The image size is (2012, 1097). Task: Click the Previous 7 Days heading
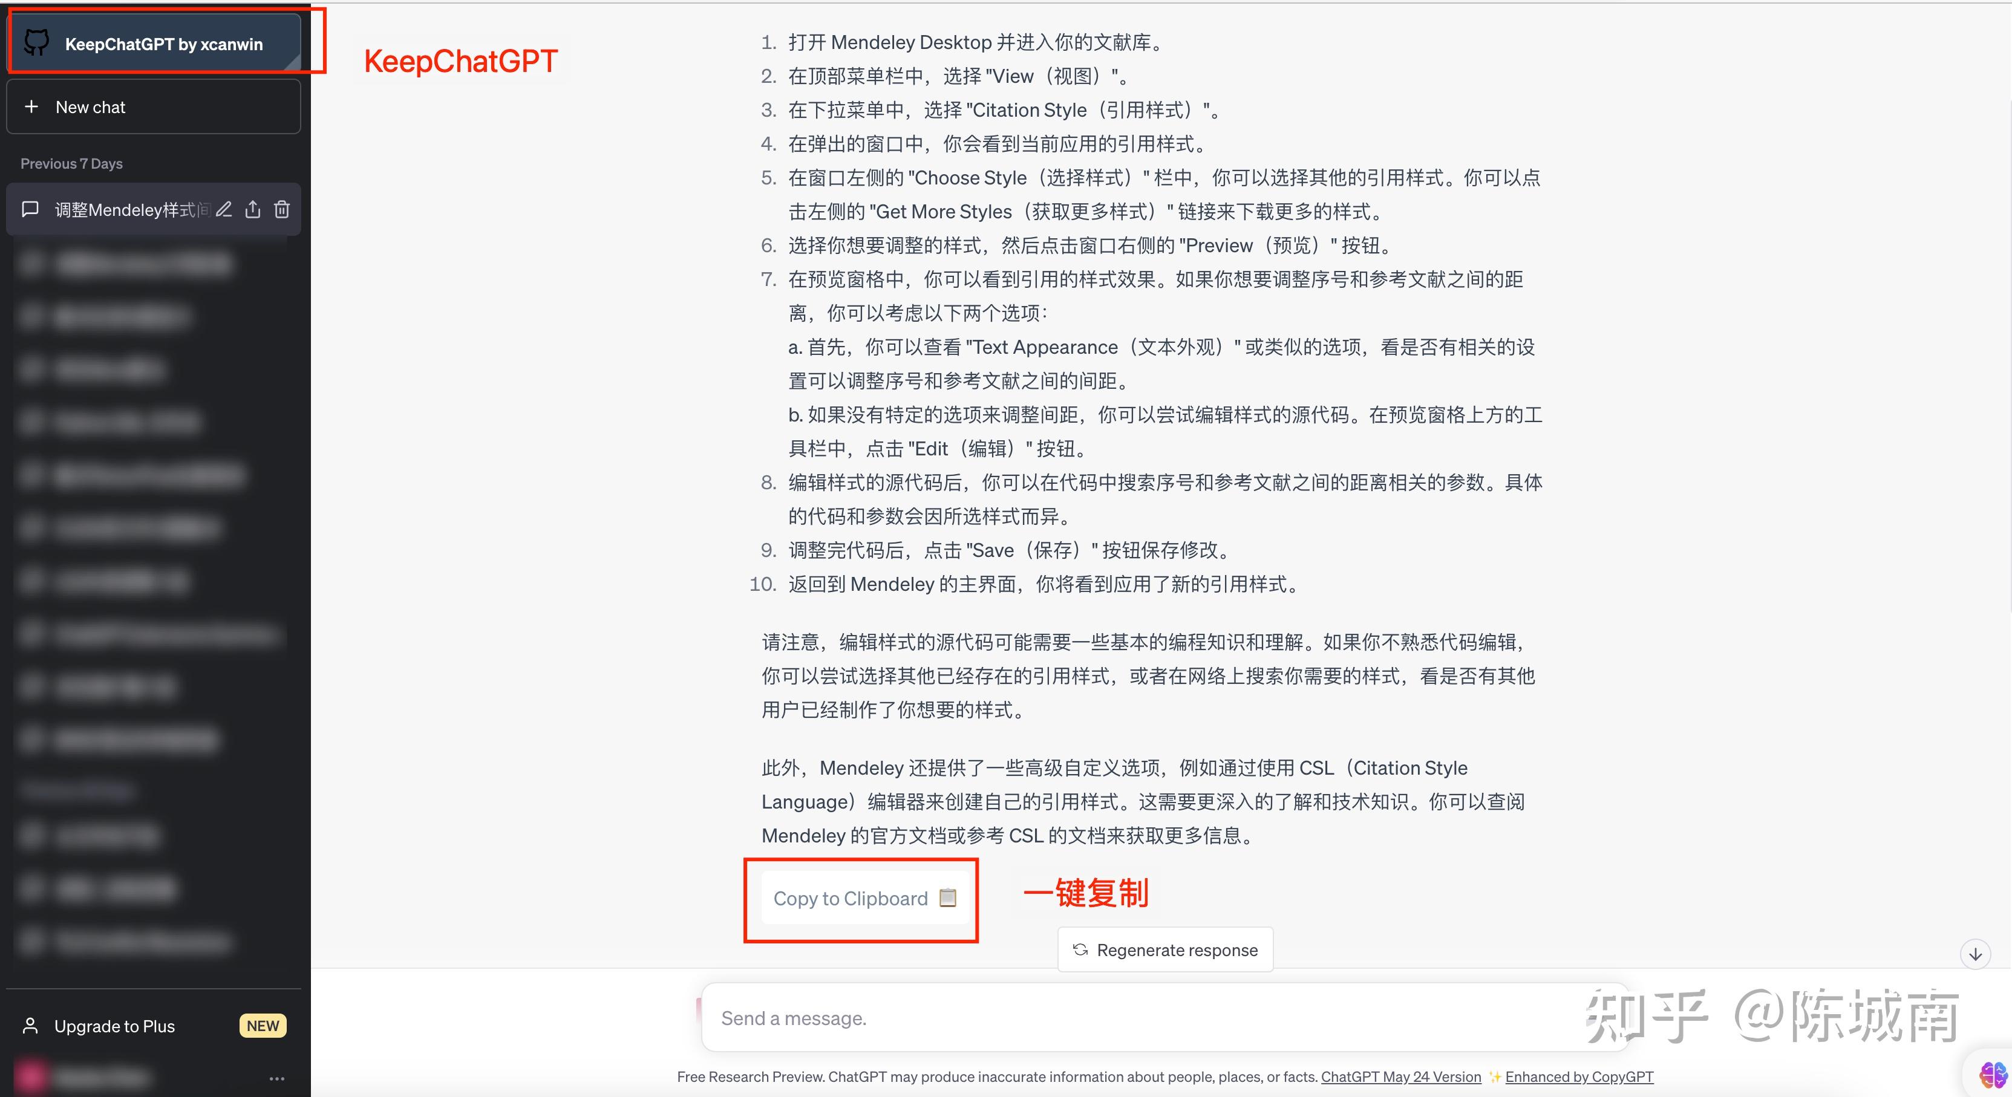[71, 164]
